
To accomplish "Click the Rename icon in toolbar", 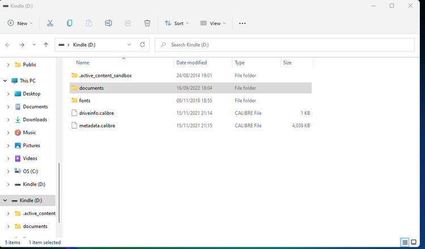I will tap(108, 23).
